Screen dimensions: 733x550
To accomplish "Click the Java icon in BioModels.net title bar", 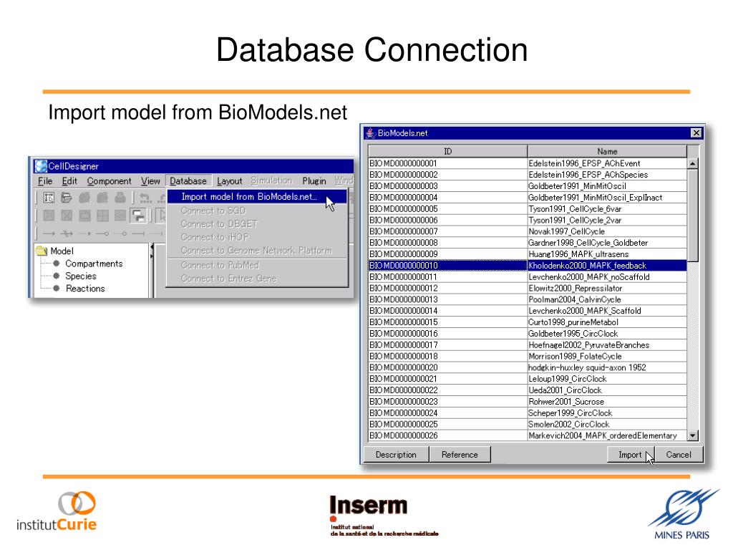I will (x=371, y=133).
